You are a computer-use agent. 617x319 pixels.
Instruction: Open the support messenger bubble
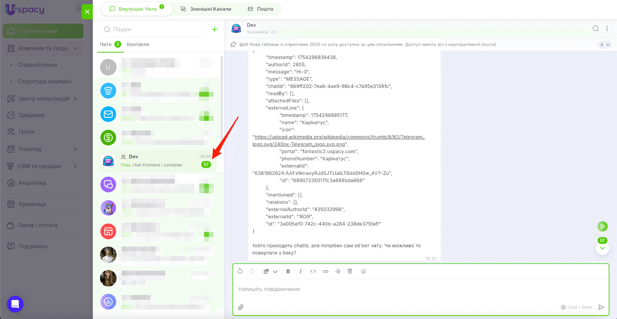(x=15, y=304)
